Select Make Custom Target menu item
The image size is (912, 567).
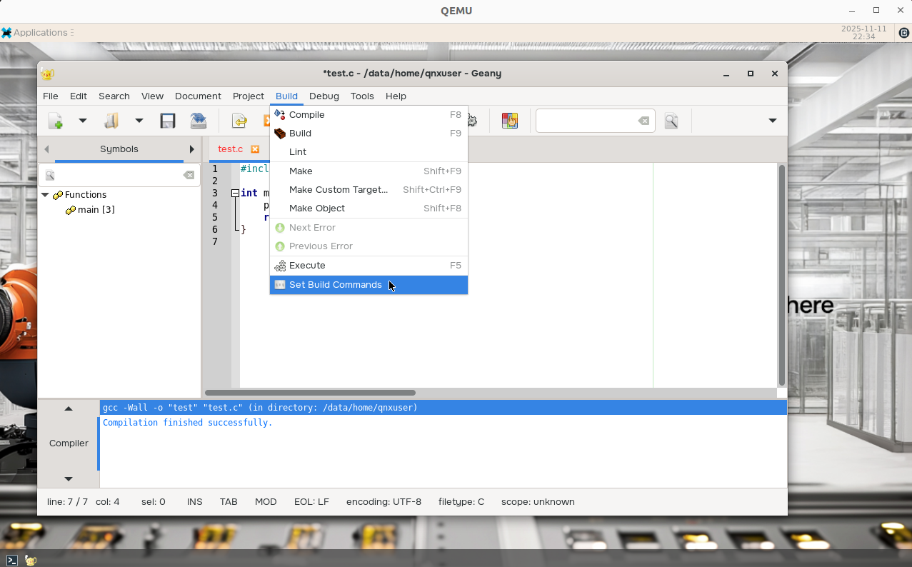(x=338, y=190)
